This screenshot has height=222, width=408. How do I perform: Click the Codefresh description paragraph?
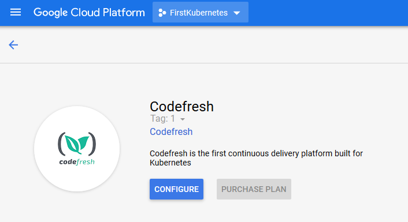(256, 158)
